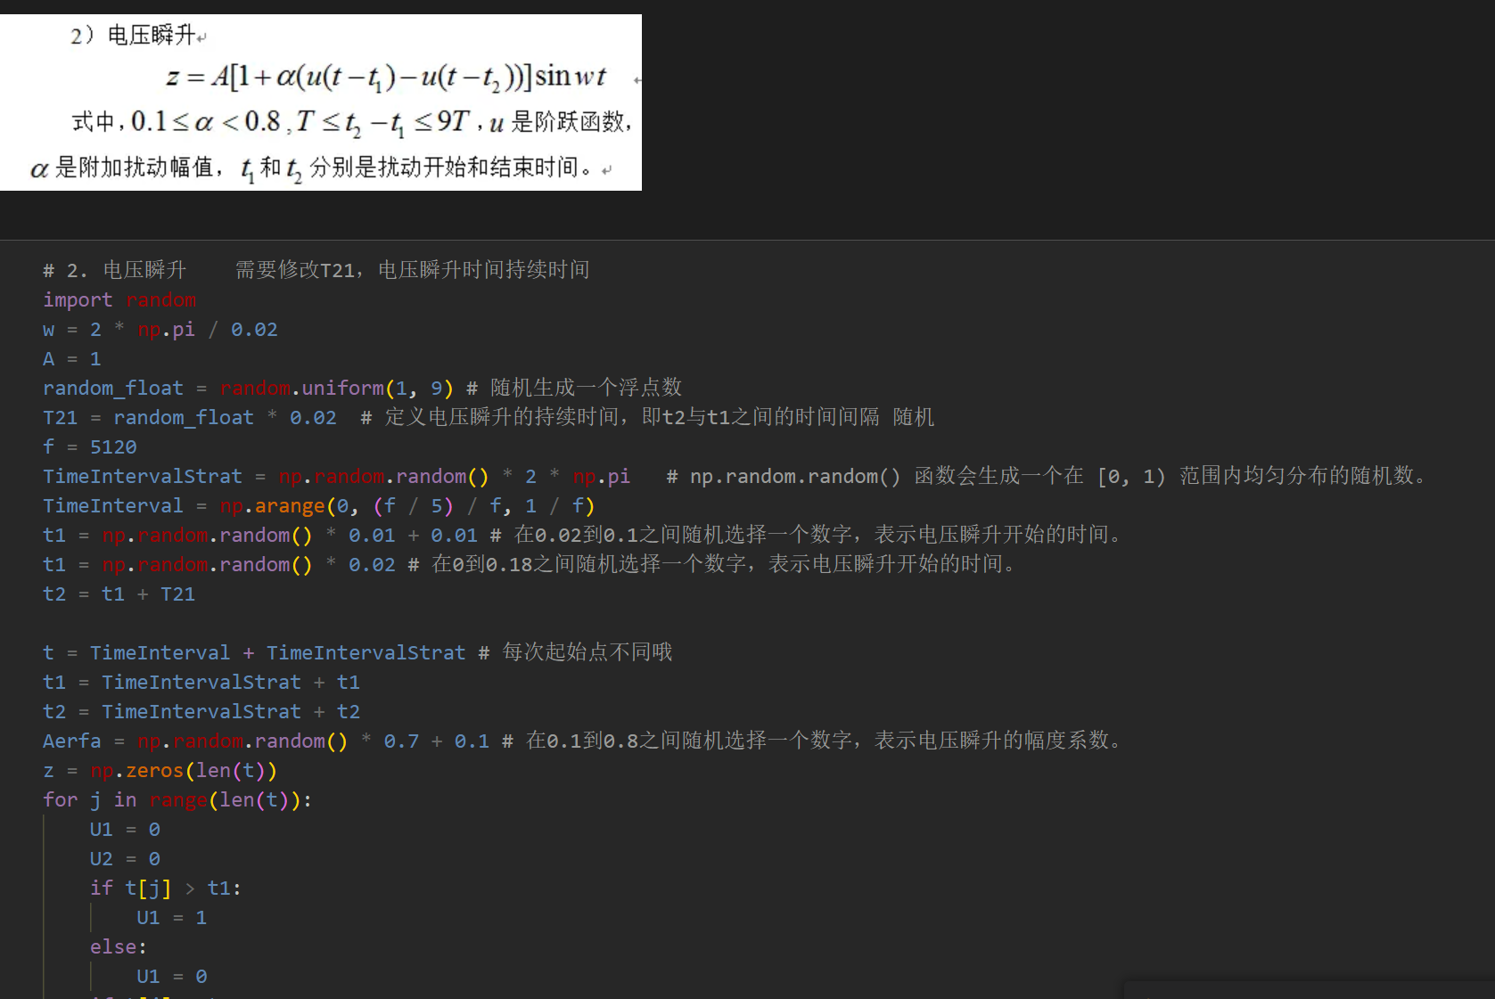Viewport: 1495px width, 999px height.
Task: Click the 't2 = t1 + T21' line
Action: [x=119, y=594]
